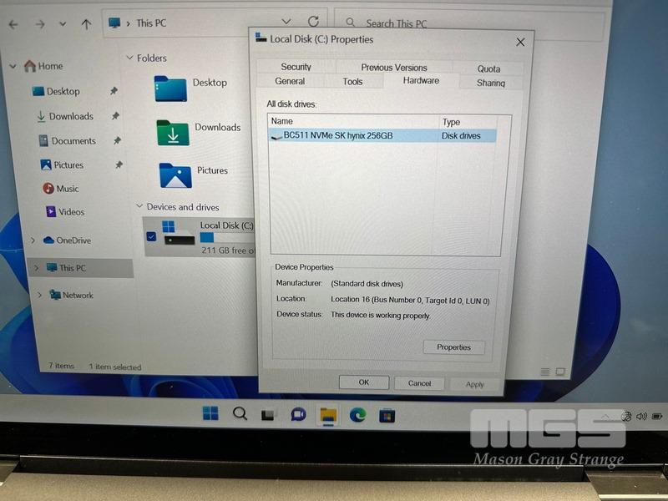Open File Explorer from the taskbar
Viewport: 668px width, 501px height.
[x=328, y=415]
